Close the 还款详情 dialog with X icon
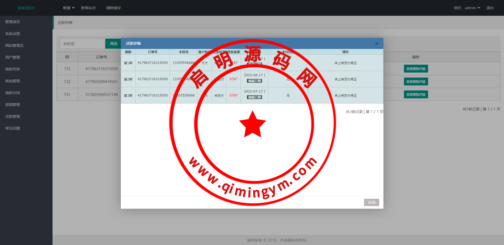Viewport: 504px width, 245px height. click(377, 44)
